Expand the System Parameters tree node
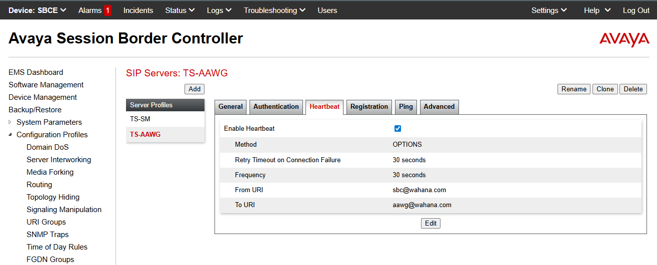The image size is (657, 265). tap(10, 122)
